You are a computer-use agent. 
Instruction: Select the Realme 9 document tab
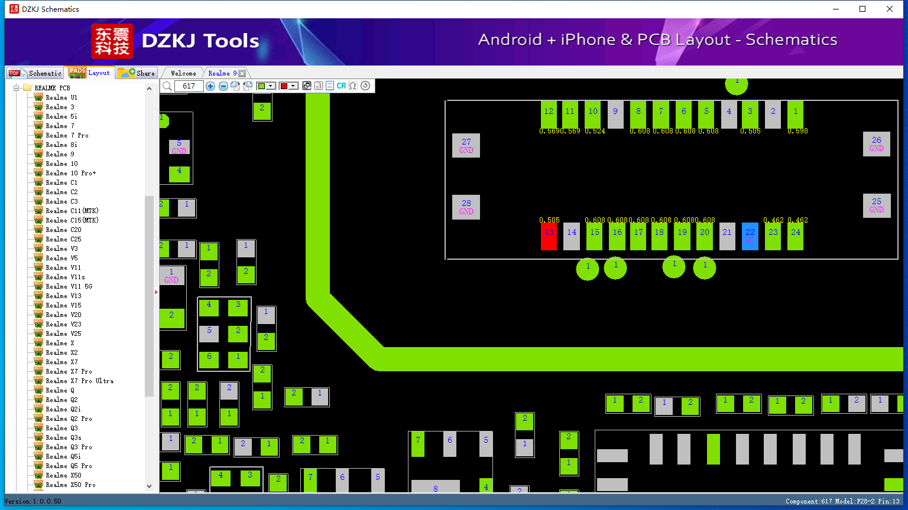coord(222,73)
